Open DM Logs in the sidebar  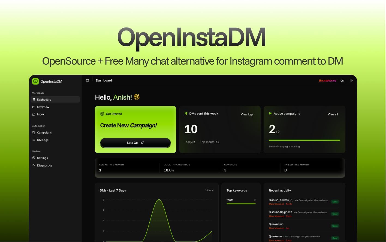click(55, 140)
